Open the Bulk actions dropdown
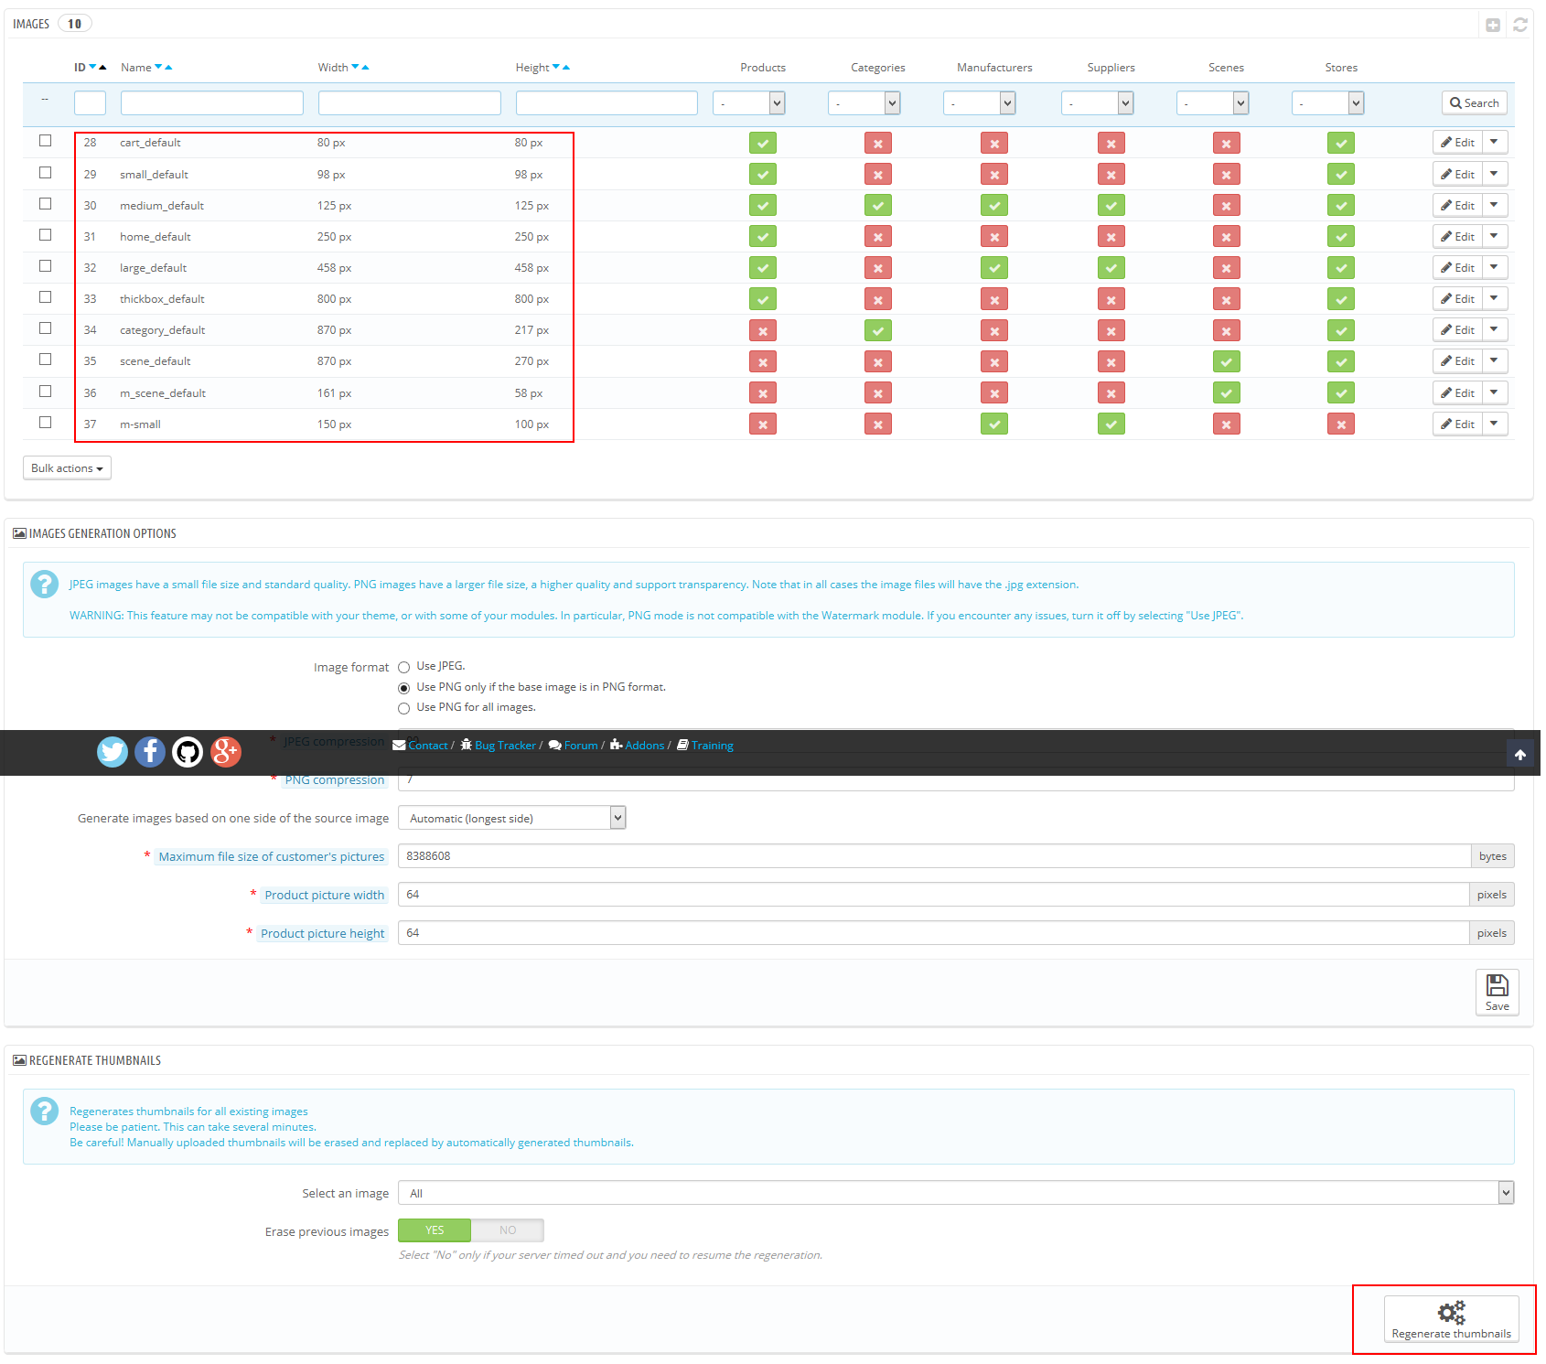This screenshot has height=1364, width=1546. (67, 468)
